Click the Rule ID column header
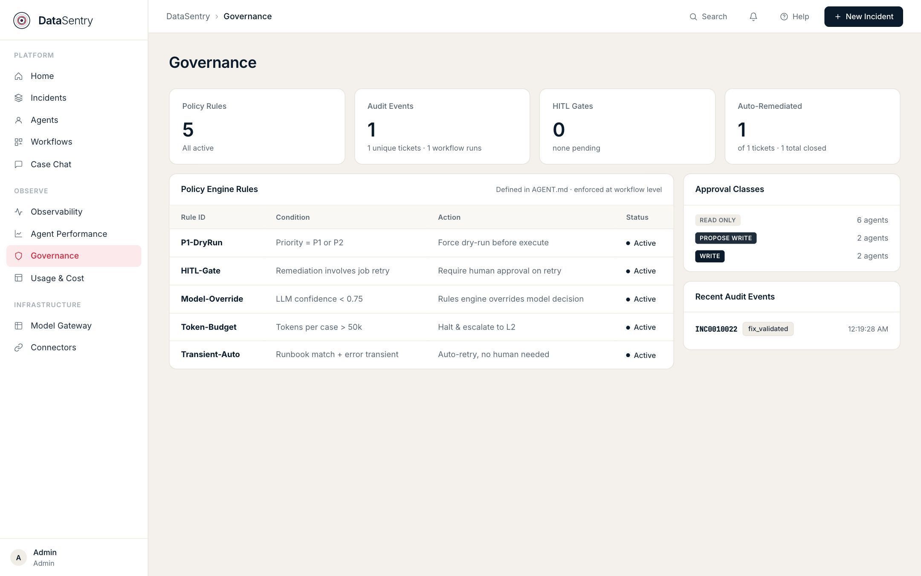The width and height of the screenshot is (921, 576). [193, 217]
